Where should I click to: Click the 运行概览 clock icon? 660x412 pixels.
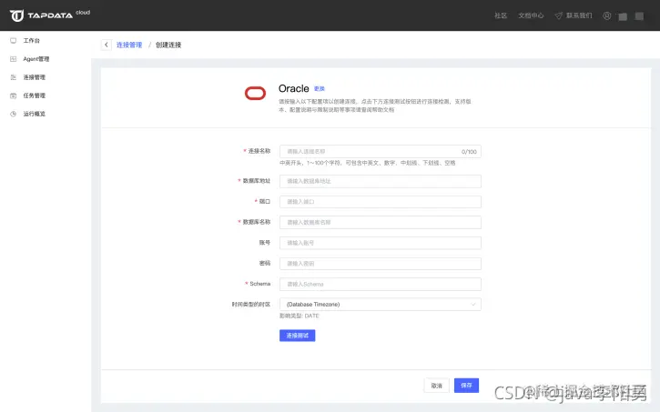[14, 114]
